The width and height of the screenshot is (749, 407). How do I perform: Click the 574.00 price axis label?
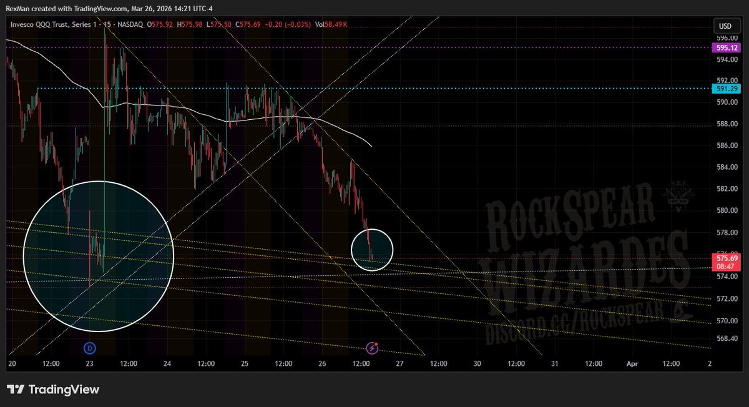[x=726, y=277]
